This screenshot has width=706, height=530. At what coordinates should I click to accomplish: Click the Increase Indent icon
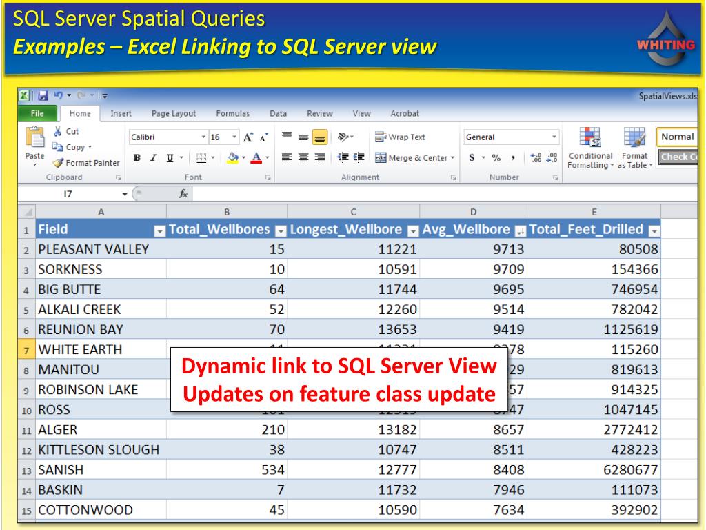[359, 158]
